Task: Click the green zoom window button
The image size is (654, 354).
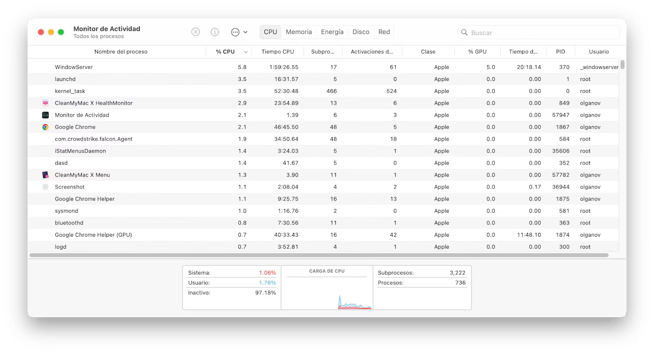Action: click(61, 32)
